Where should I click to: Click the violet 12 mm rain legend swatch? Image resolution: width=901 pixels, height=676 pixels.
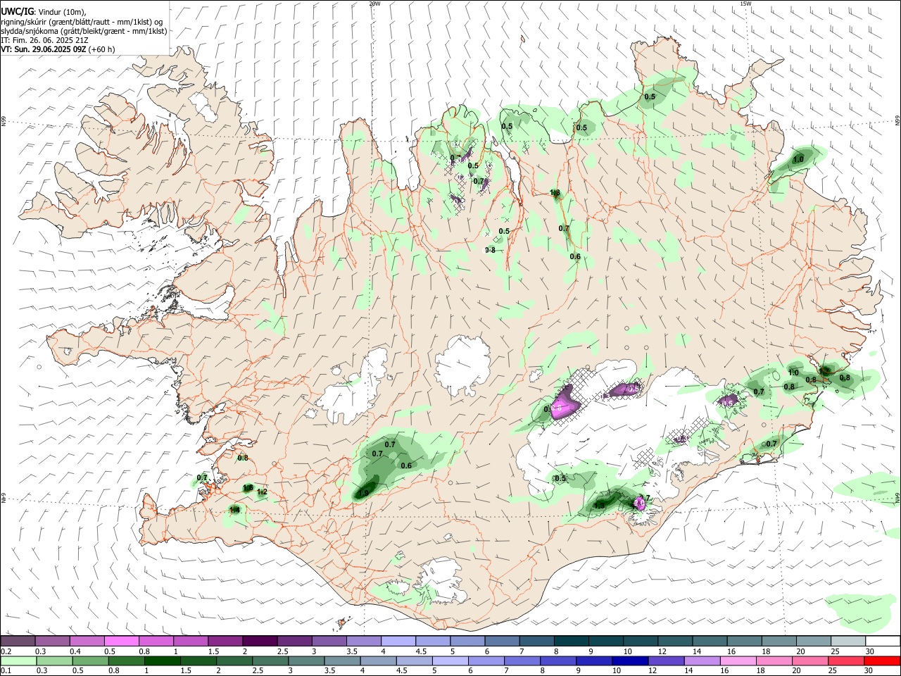[x=664, y=661]
